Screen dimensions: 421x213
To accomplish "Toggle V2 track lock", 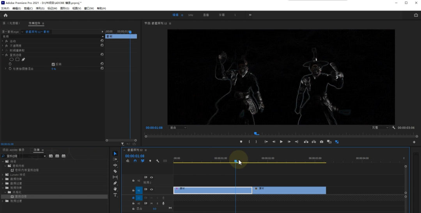I will [133, 181].
